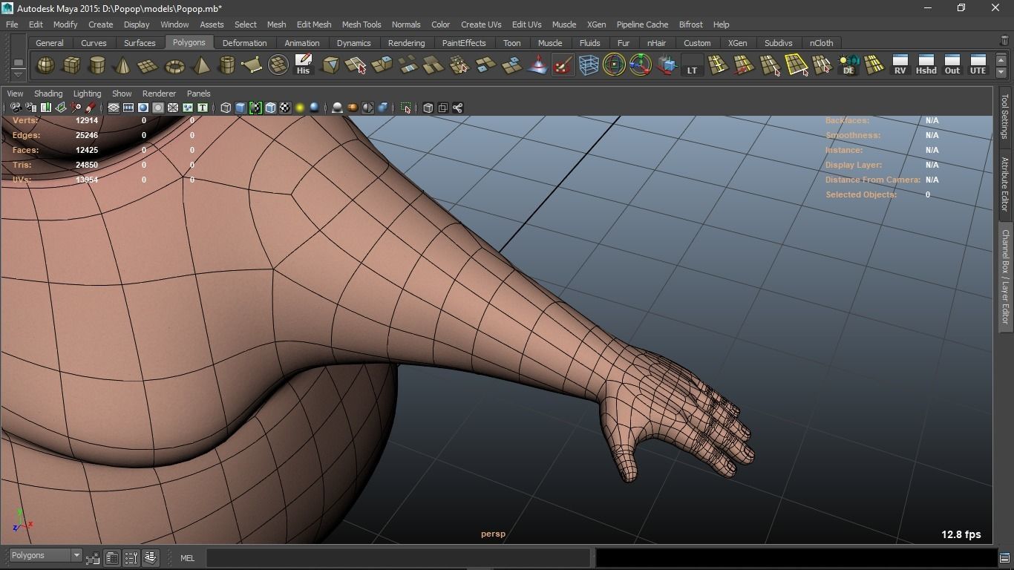This screenshot has height=570, width=1014.
Task: Open the Show dropdown in viewport menu
Action: click(x=122, y=94)
